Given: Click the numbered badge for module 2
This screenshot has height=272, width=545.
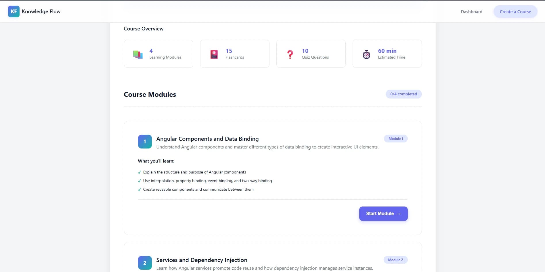Looking at the screenshot, I should pos(145,263).
